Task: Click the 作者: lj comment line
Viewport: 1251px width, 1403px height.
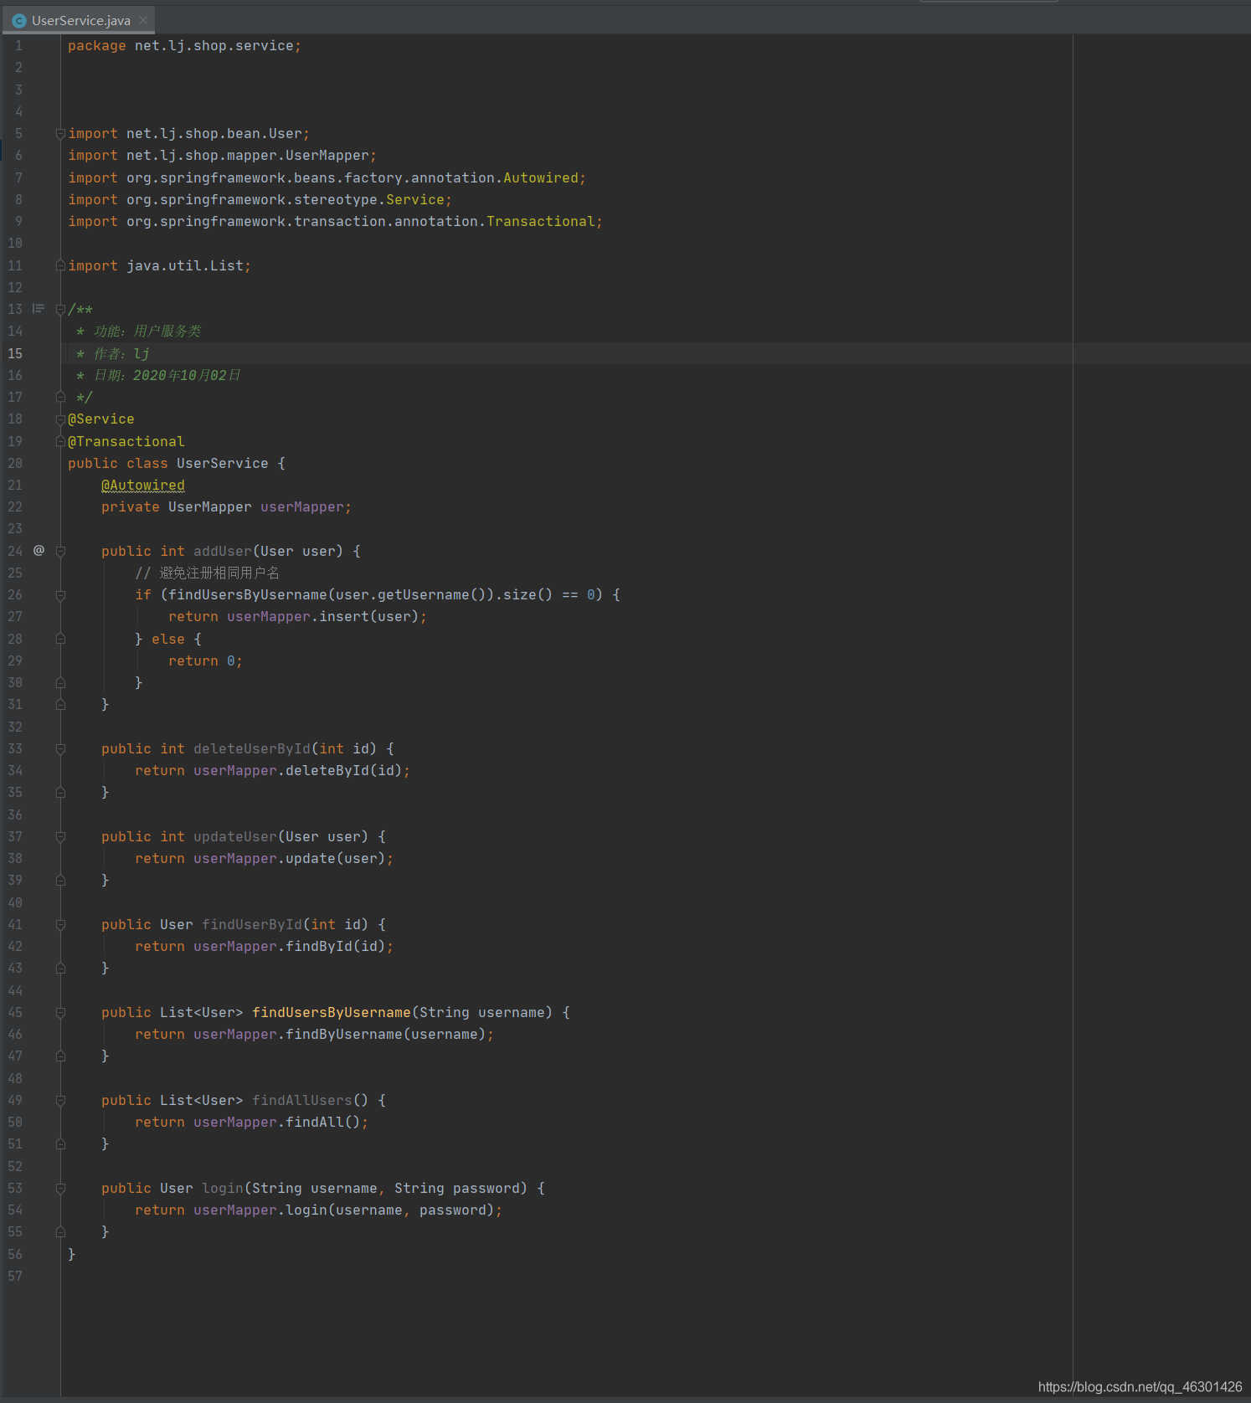Action: pos(113,353)
